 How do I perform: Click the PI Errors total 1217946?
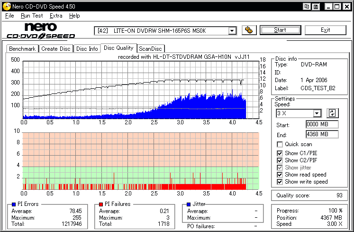72,224
